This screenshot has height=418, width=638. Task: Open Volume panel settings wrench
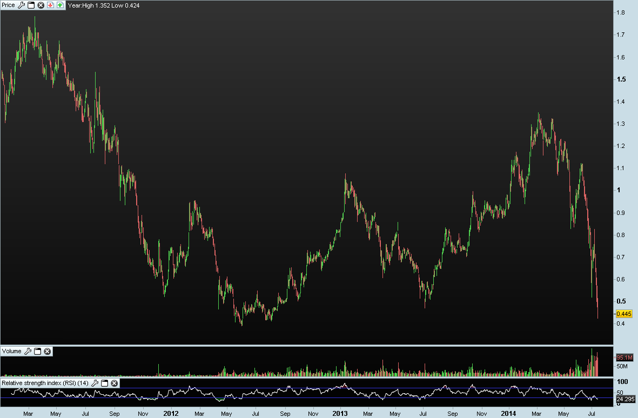click(x=28, y=352)
